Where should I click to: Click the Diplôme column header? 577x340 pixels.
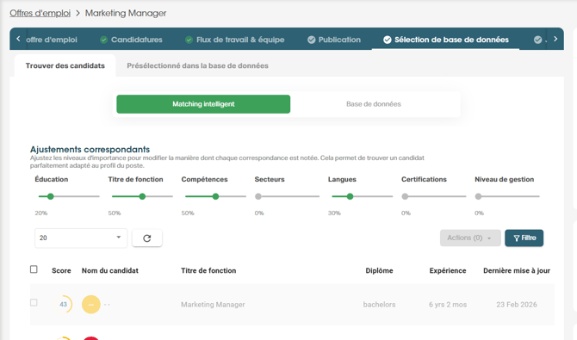tap(379, 270)
